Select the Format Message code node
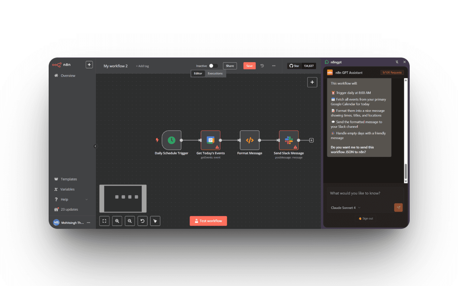This screenshot has width=458, height=286. click(249, 140)
